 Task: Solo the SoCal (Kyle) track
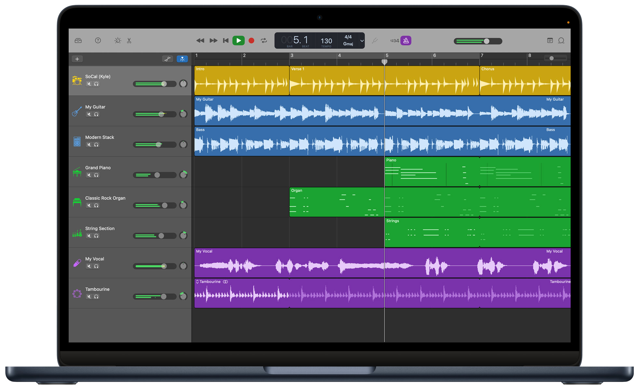click(96, 84)
